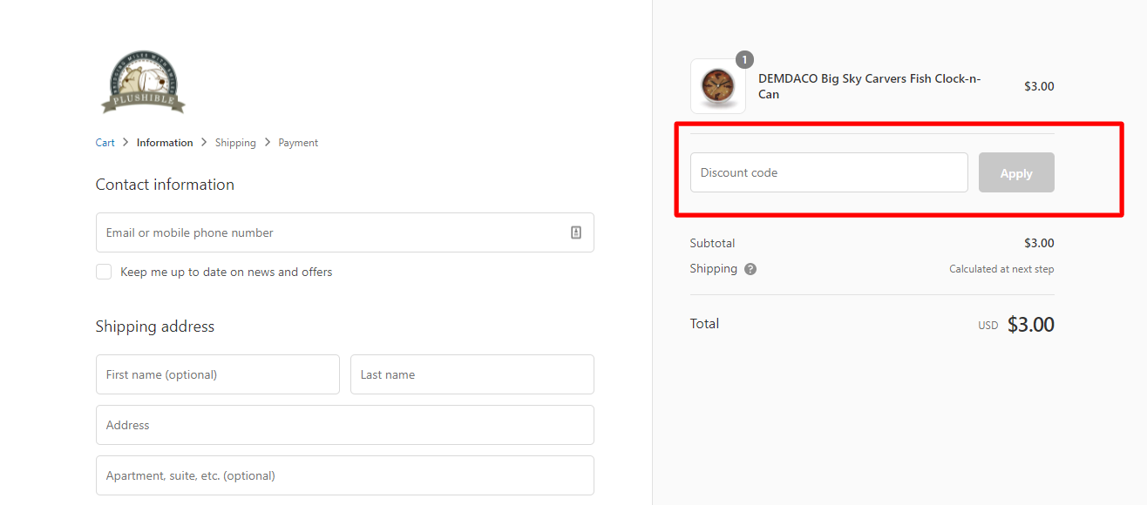This screenshot has height=505, width=1147.
Task: Enable "Keep me up to date on news and offers"
Action: [104, 272]
